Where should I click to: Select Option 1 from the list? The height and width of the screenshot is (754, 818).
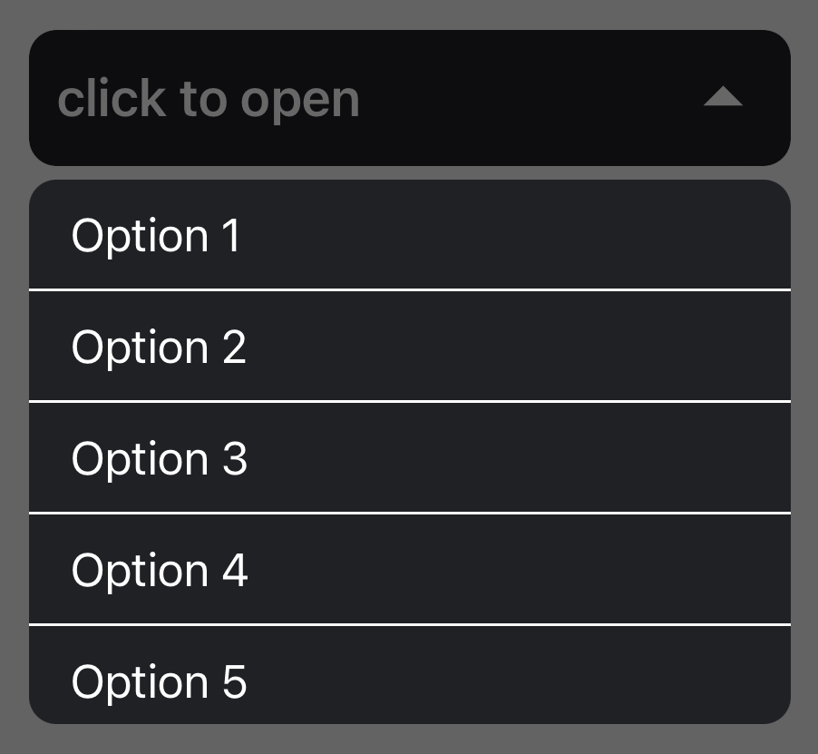tap(409, 235)
